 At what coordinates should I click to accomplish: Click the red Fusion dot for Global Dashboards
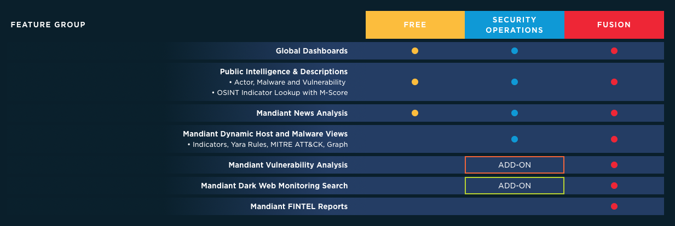pyautogui.click(x=614, y=51)
